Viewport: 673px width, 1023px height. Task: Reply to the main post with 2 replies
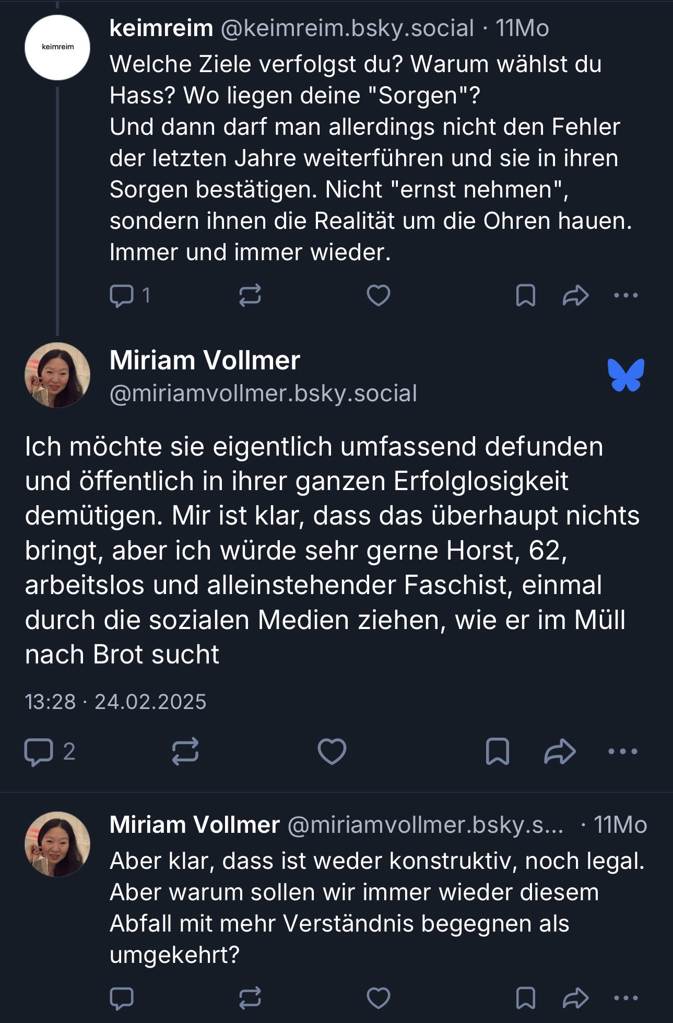click(39, 751)
